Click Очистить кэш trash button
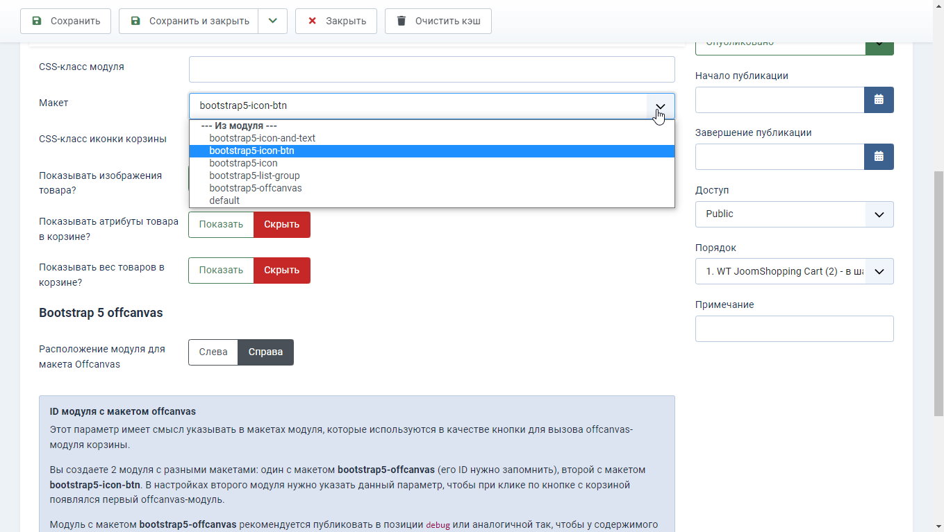Image resolution: width=944 pixels, height=532 pixels. tap(438, 21)
